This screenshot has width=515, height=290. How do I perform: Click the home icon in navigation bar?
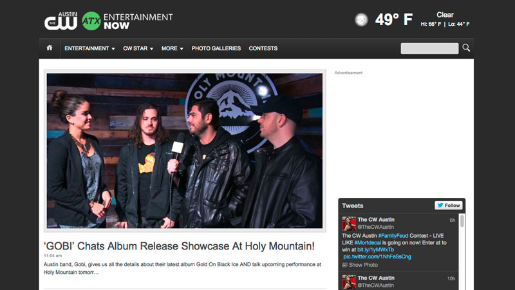pyautogui.click(x=50, y=48)
